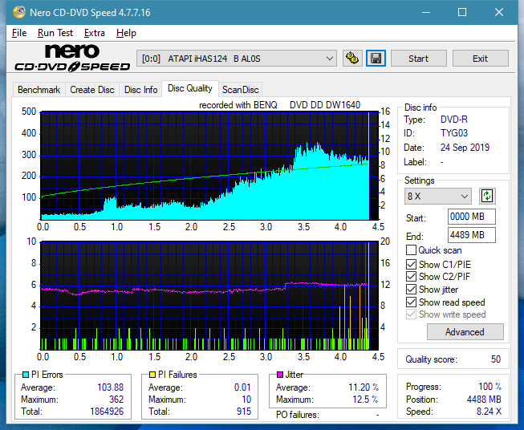The height and width of the screenshot is (430, 524).
Task: Click the cyan PI Errors color swatch
Action: coord(25,375)
